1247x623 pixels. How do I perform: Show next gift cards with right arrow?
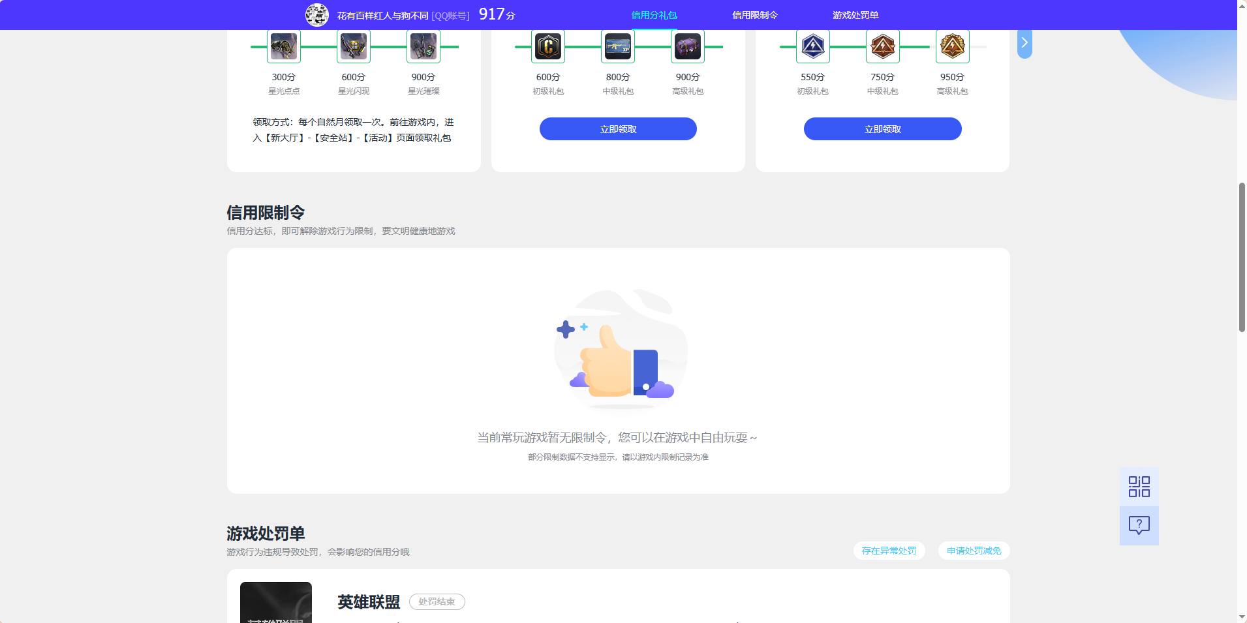tap(1024, 43)
